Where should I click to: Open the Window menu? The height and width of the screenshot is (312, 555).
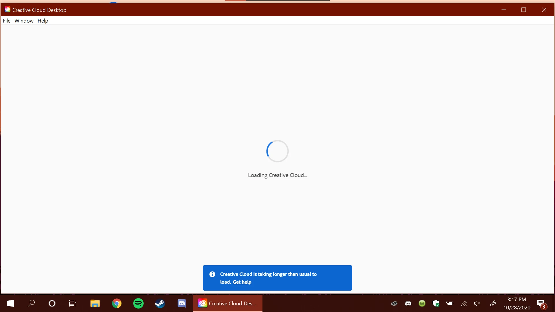coord(24,21)
